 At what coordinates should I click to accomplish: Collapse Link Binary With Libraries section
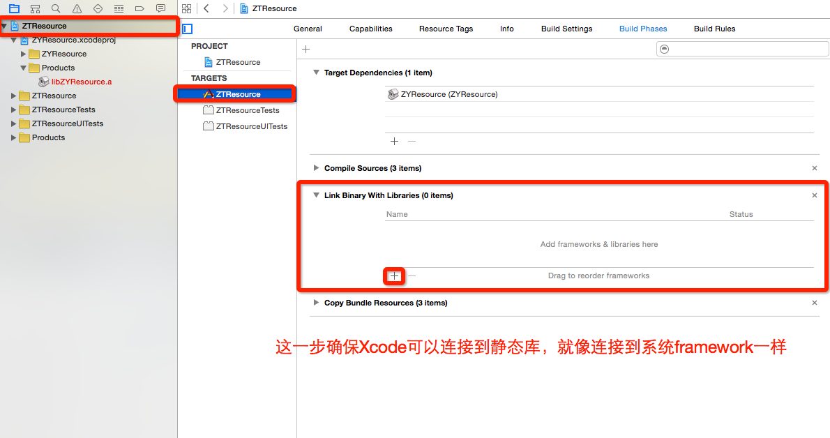pos(316,195)
